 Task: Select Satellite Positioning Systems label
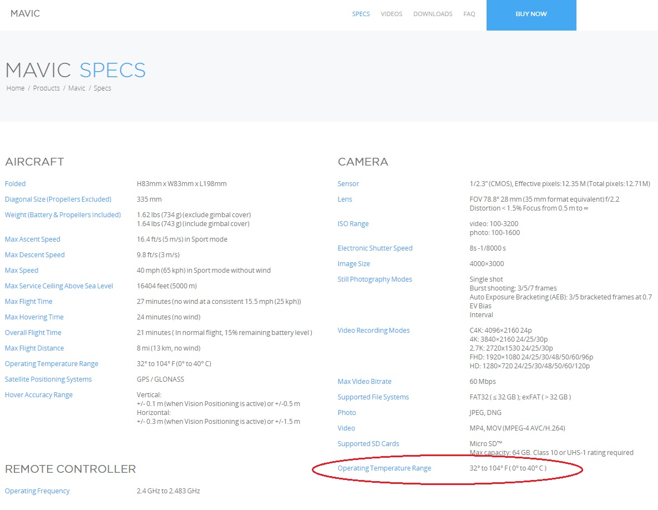coord(48,379)
